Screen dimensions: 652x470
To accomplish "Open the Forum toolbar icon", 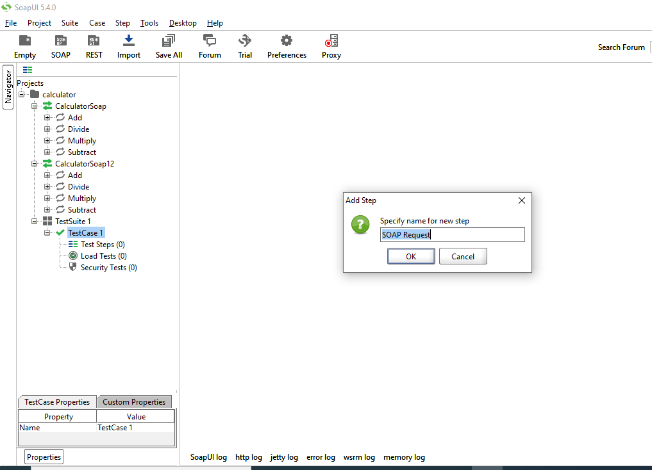I will (x=210, y=41).
